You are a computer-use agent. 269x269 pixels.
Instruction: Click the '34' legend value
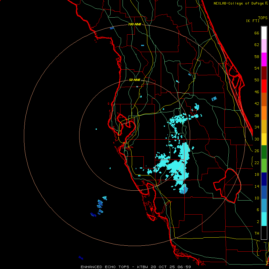pos(257,127)
